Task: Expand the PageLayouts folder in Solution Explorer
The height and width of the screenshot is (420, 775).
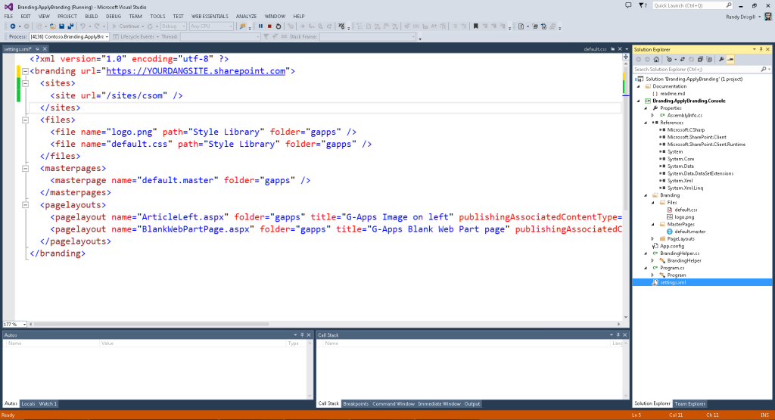Action: tap(653, 238)
